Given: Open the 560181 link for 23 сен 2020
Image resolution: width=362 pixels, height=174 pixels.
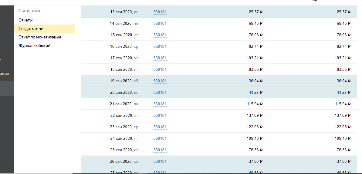Looking at the screenshot, I should click(160, 127).
